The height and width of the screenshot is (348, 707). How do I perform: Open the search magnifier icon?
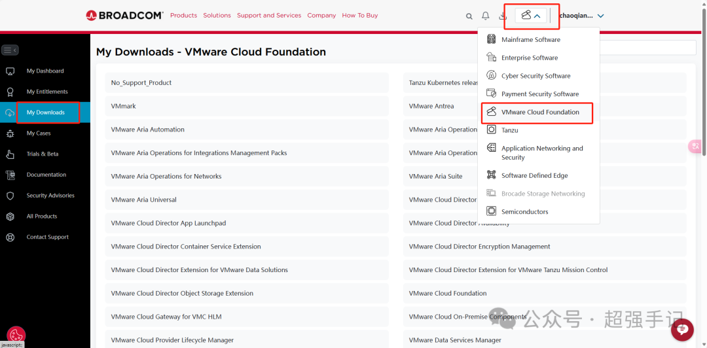coord(469,16)
